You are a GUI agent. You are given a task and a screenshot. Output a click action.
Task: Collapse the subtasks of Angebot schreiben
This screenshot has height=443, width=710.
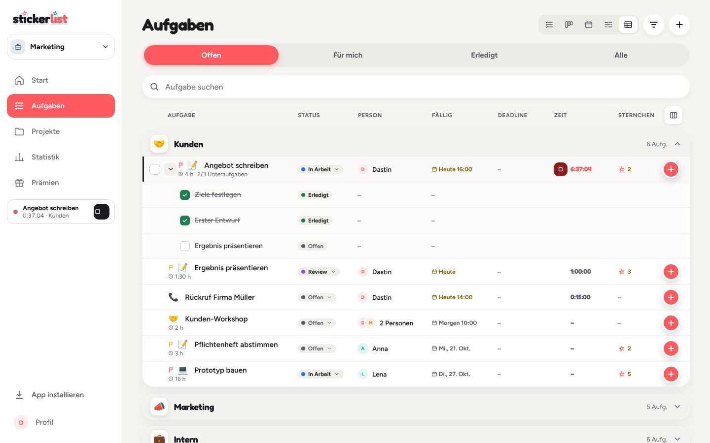(171, 169)
